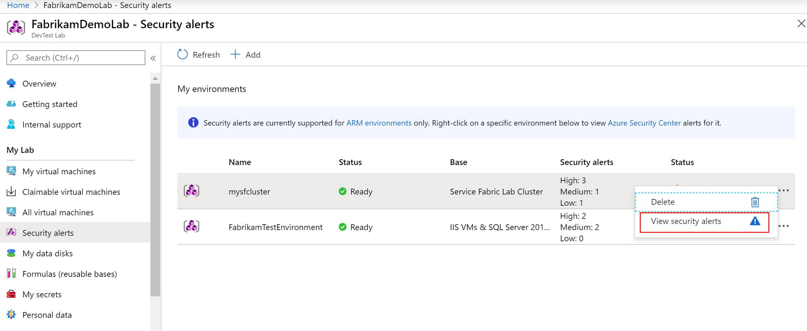The image size is (807, 331).
Task: Close the Security alerts blade
Action: click(x=801, y=24)
